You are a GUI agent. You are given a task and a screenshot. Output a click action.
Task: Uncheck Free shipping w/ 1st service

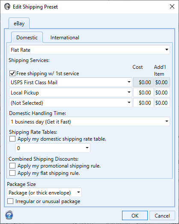point(12,74)
